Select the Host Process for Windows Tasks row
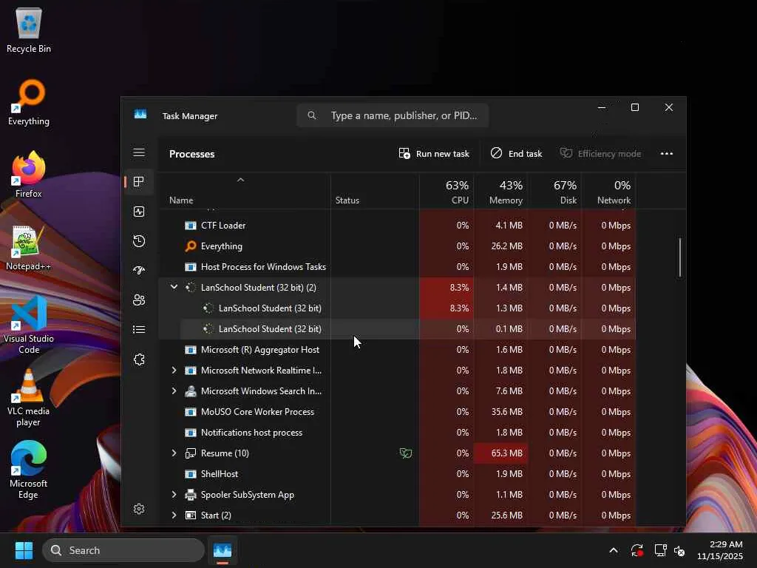Image resolution: width=757 pixels, height=568 pixels. tap(397, 266)
